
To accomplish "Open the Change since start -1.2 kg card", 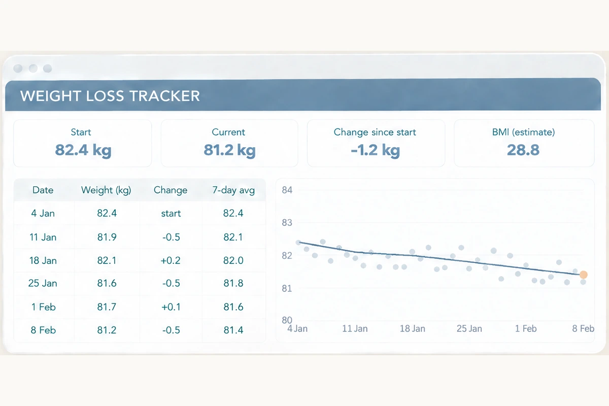I will coord(376,143).
